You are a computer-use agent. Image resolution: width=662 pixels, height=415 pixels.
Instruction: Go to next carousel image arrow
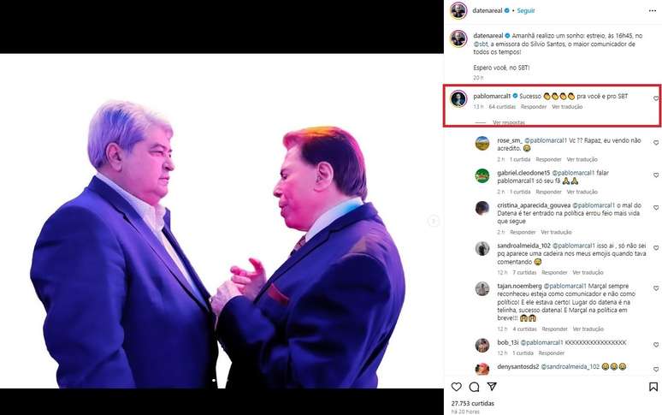[433, 221]
